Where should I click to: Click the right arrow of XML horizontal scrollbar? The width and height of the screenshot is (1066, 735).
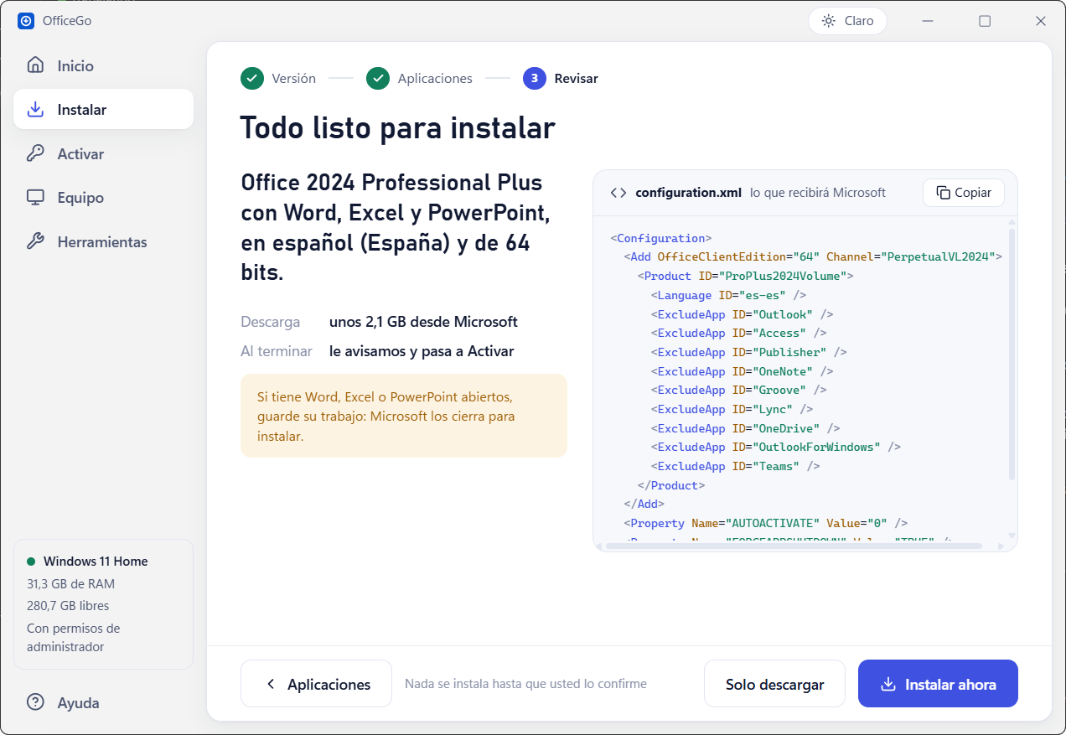(999, 546)
